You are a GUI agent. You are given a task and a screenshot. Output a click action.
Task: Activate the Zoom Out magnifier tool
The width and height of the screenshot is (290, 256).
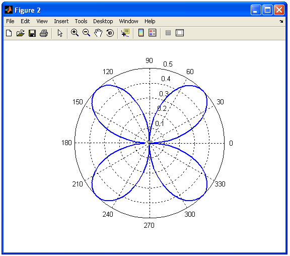click(87, 33)
